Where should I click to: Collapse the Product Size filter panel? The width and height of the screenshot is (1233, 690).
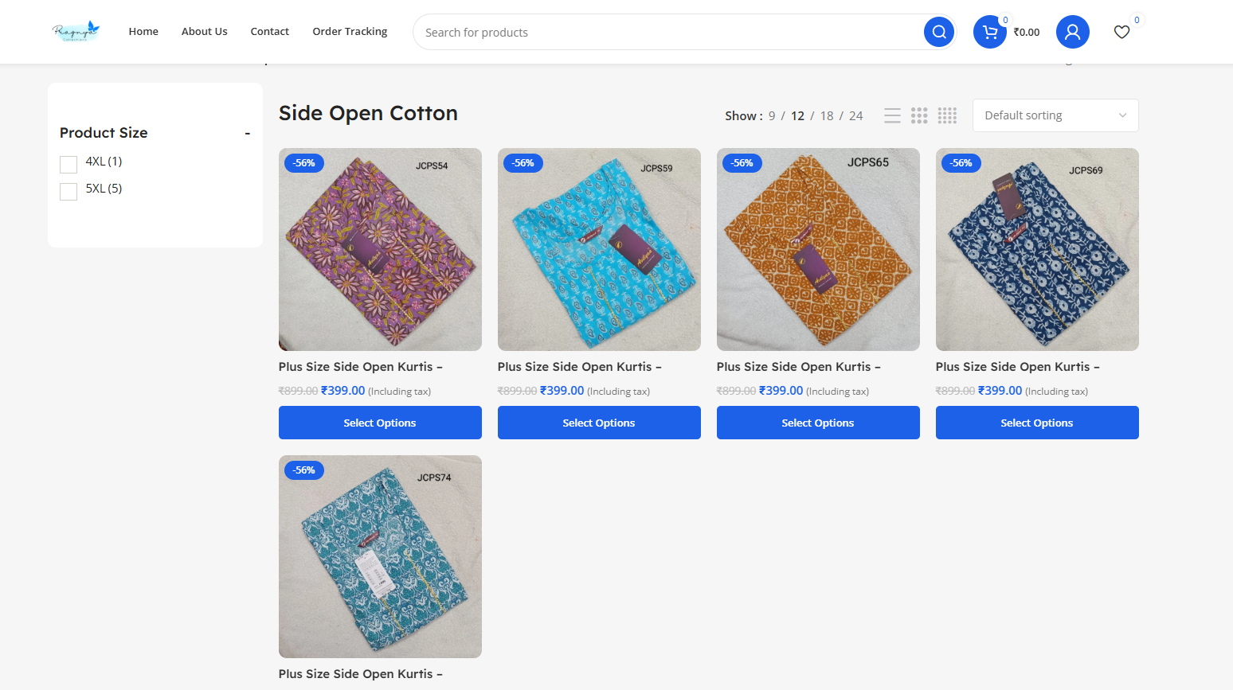(248, 133)
